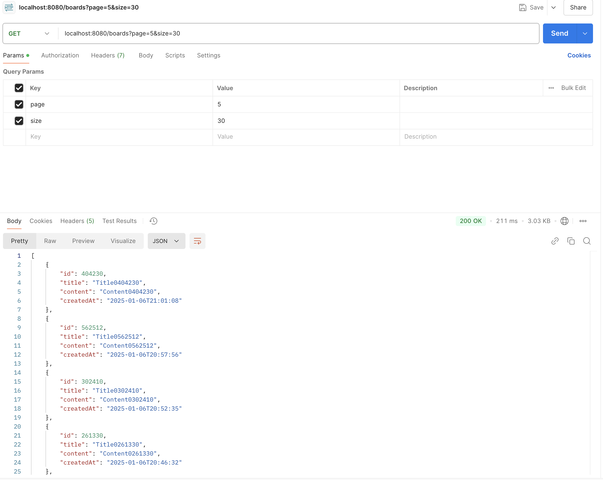This screenshot has height=480, width=603.
Task: Open the three-dot column options icon
Action: (x=551, y=88)
